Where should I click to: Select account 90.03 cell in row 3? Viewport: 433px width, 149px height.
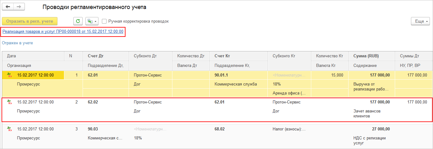93,129
